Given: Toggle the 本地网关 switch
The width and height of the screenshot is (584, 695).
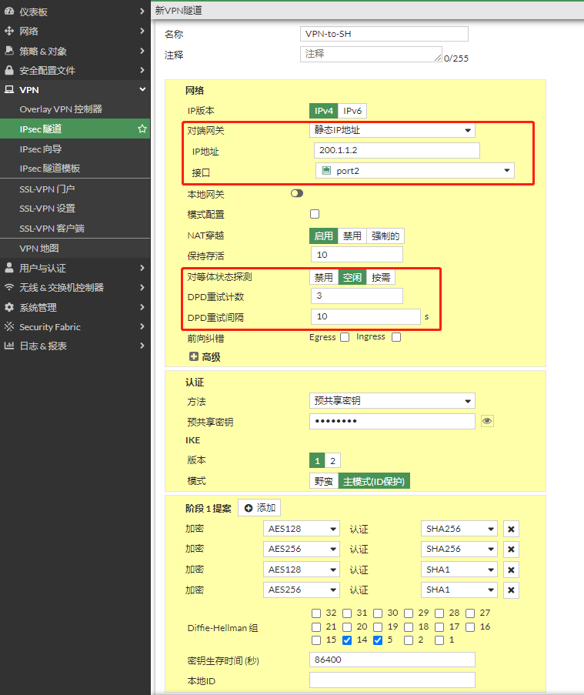Looking at the screenshot, I should click(297, 194).
